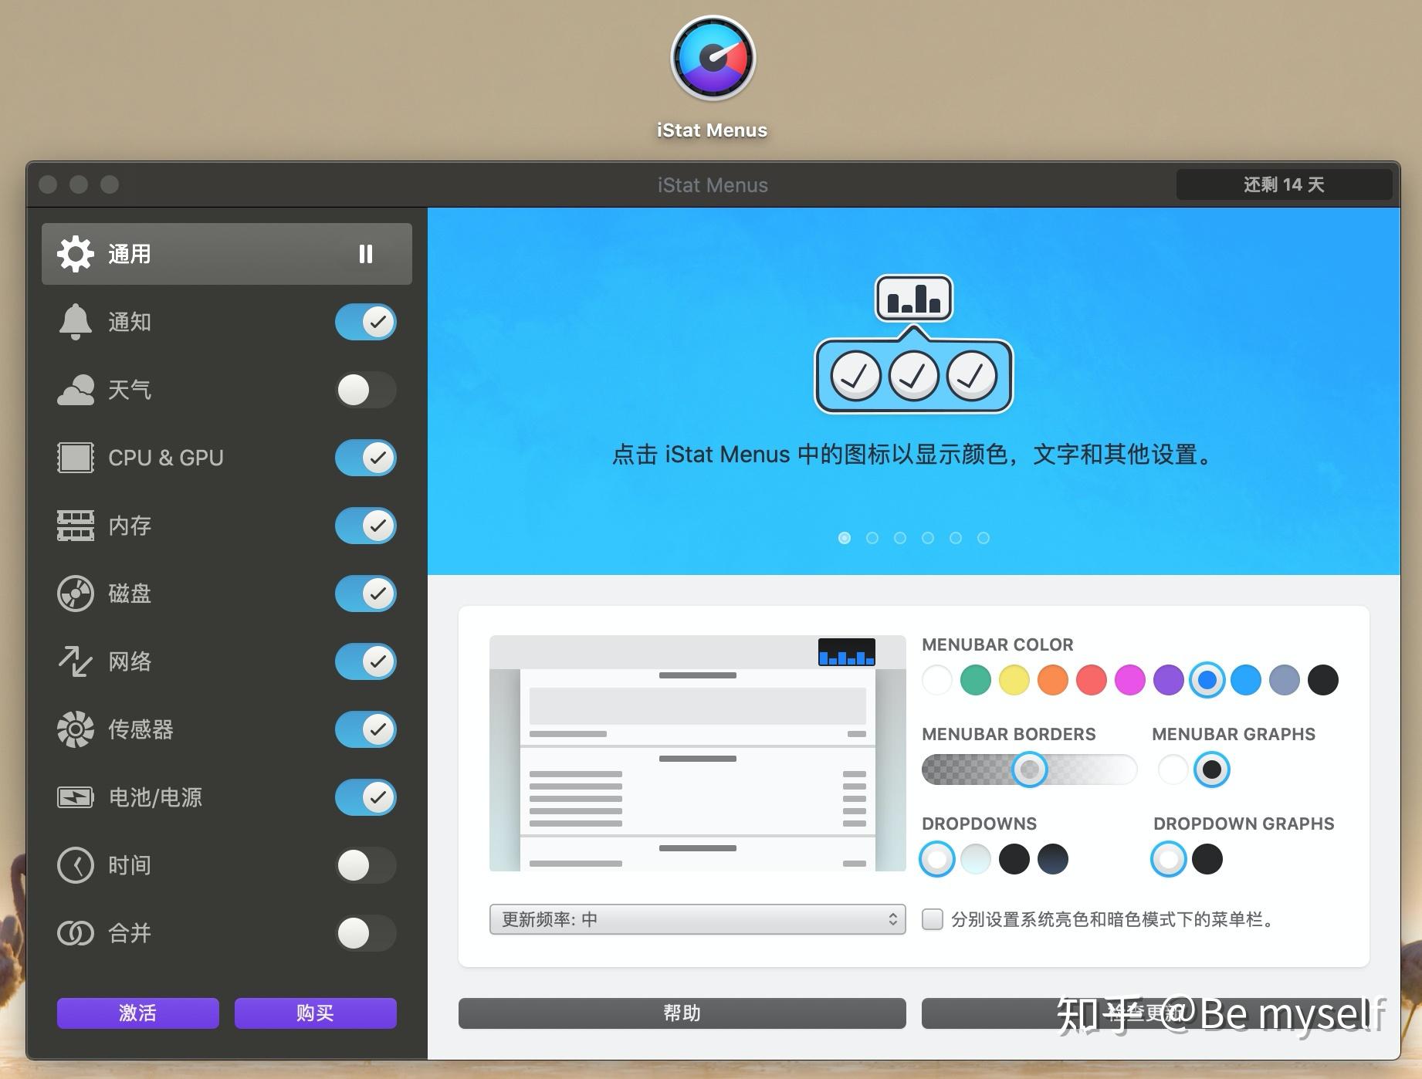
Task: Choose orange menubar color swatch
Action: point(1053,680)
